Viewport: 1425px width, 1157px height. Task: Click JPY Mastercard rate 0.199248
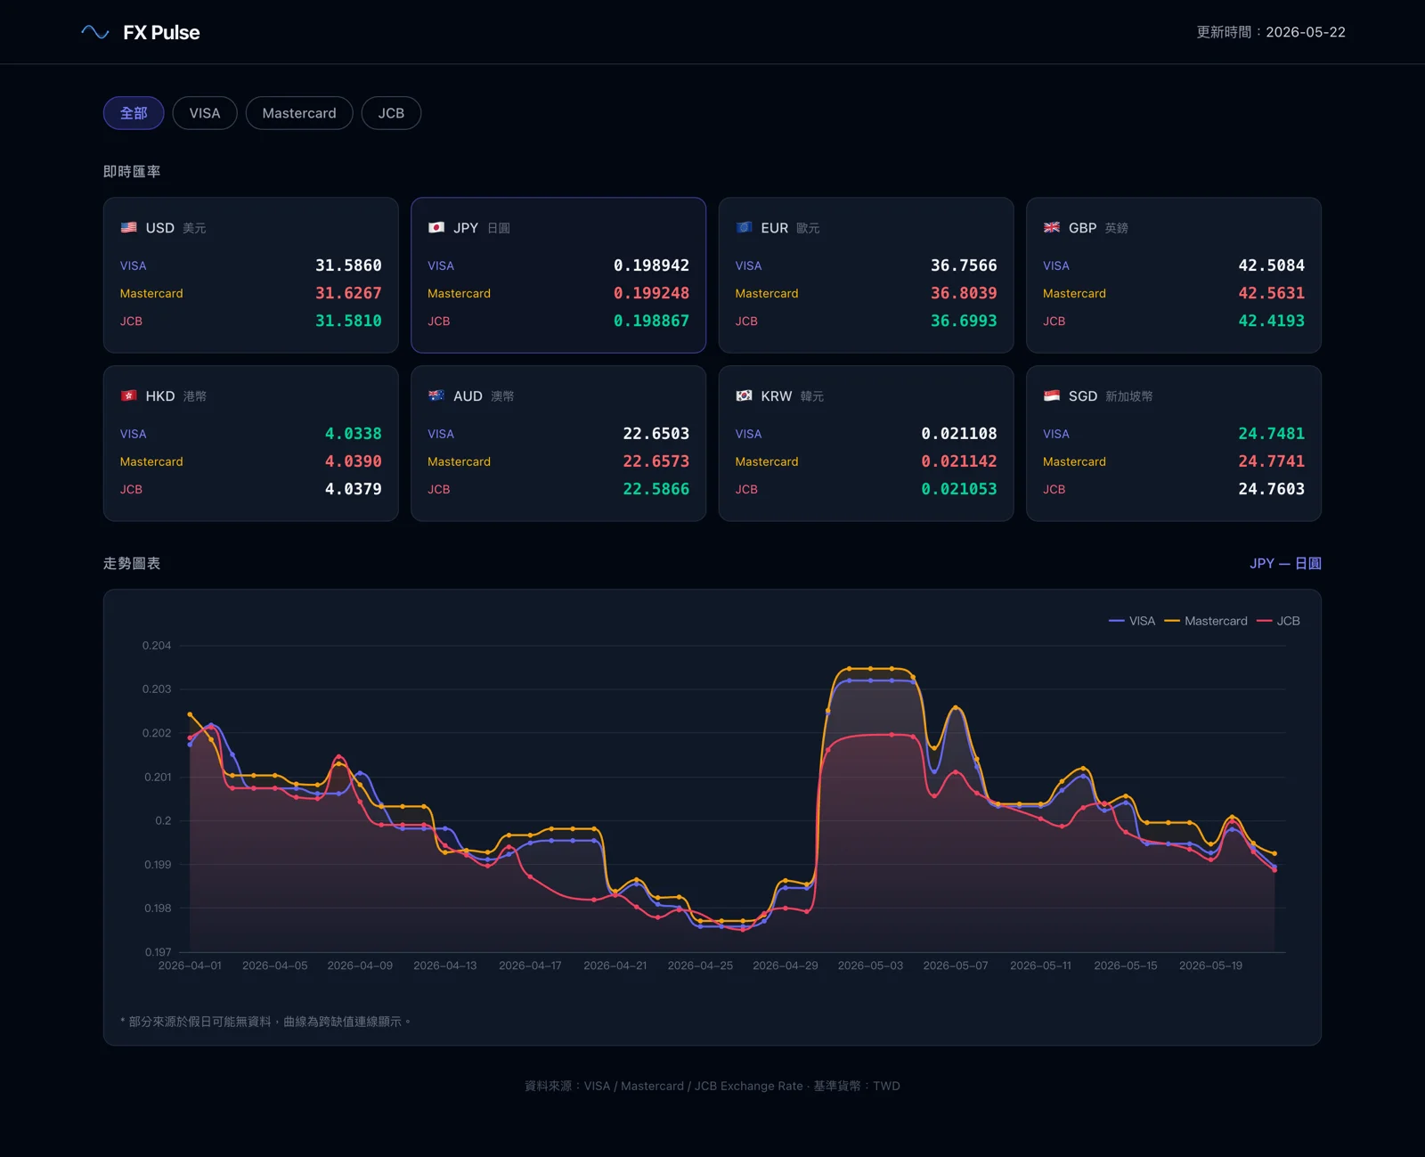point(651,293)
